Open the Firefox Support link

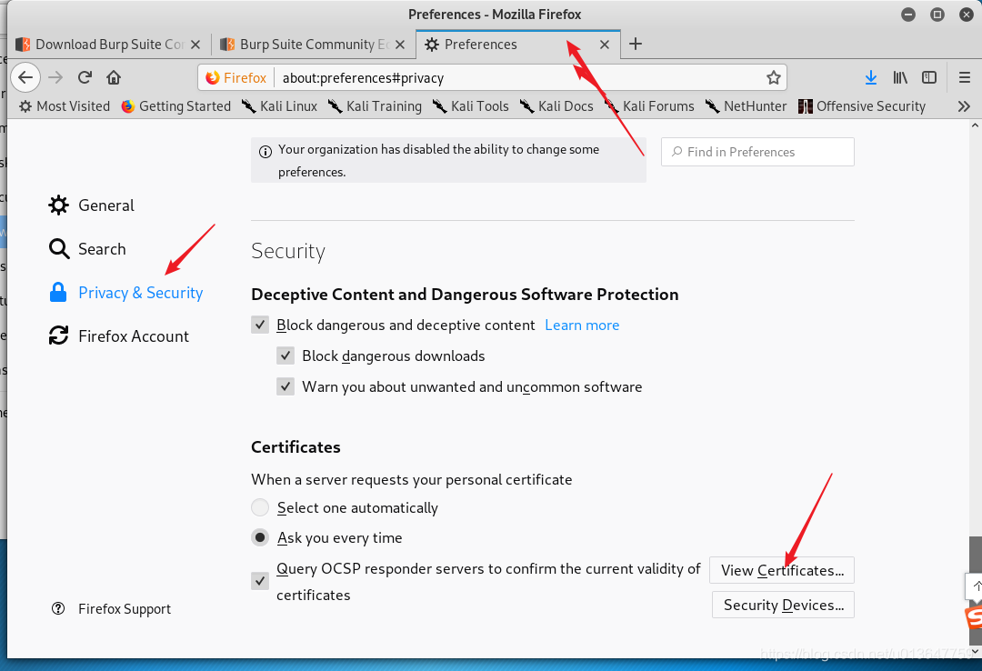click(112, 609)
